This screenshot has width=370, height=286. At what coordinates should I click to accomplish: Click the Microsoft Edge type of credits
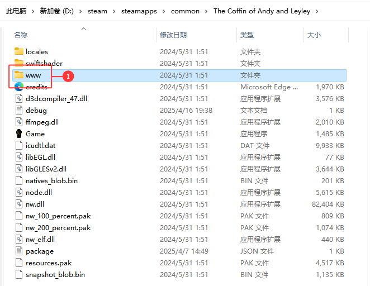pyautogui.click(x=269, y=87)
